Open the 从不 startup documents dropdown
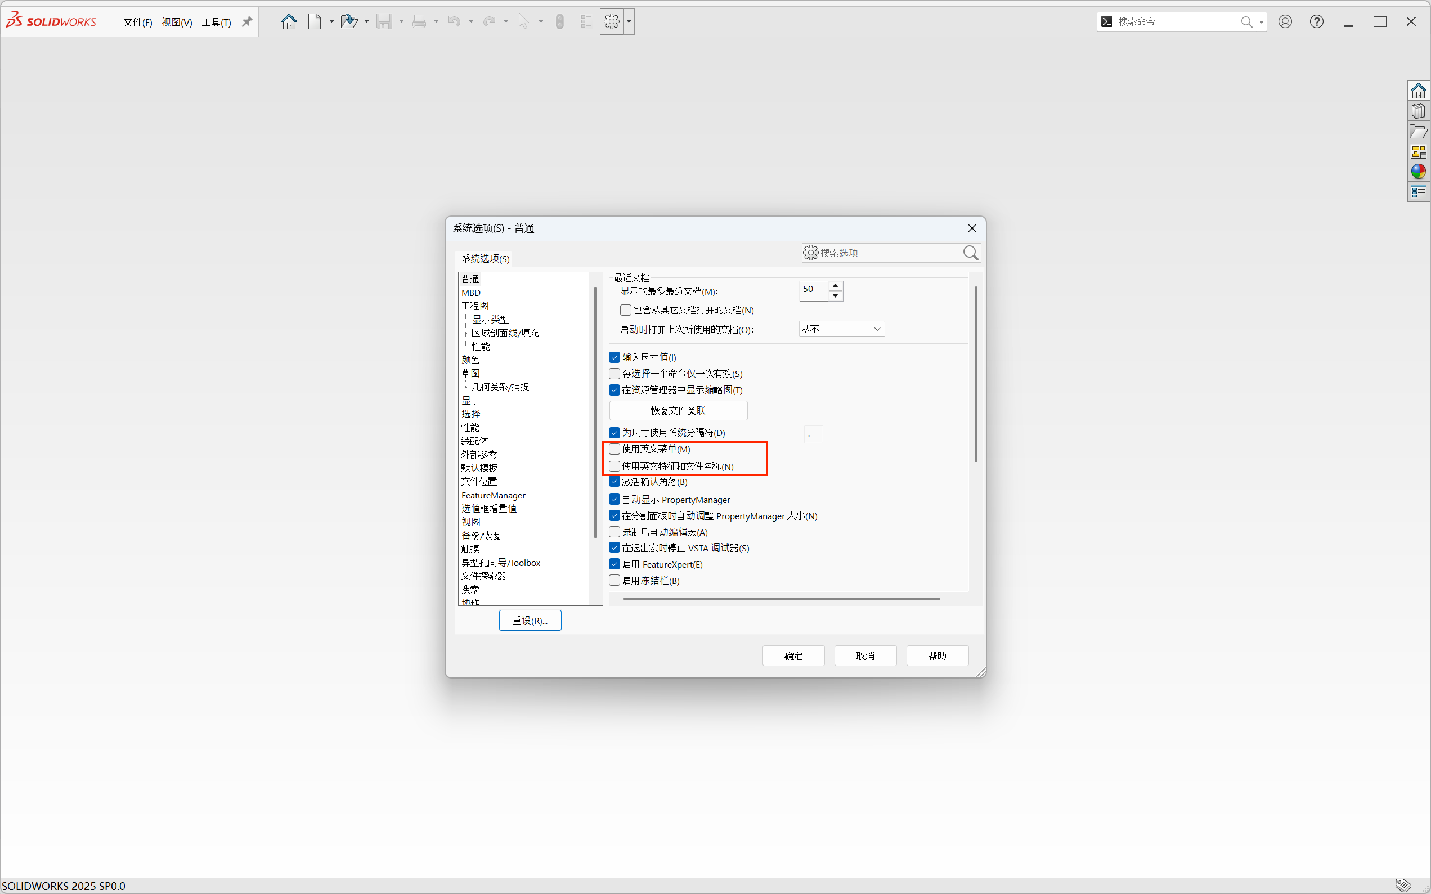This screenshot has height=894, width=1431. point(841,329)
